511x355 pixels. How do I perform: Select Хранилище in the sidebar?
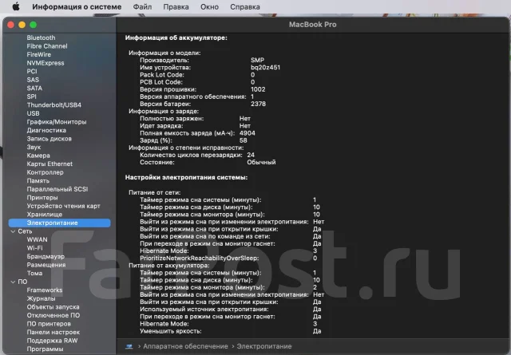click(x=45, y=215)
